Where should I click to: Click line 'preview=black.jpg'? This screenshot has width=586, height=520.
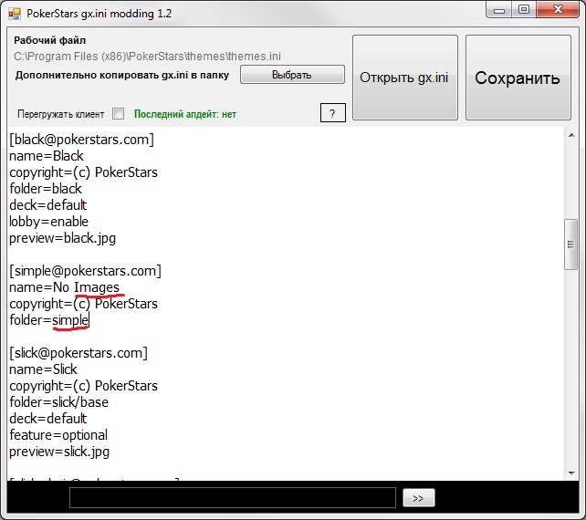(x=62, y=238)
